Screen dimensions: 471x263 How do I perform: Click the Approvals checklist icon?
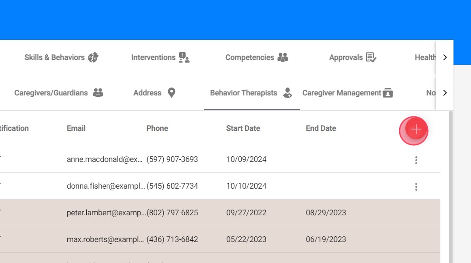click(371, 57)
